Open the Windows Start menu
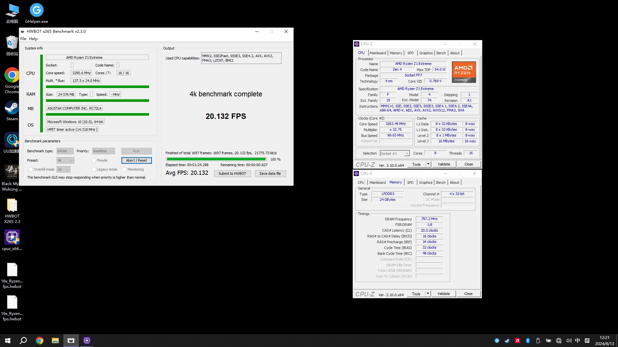The image size is (618, 347). click(8, 341)
